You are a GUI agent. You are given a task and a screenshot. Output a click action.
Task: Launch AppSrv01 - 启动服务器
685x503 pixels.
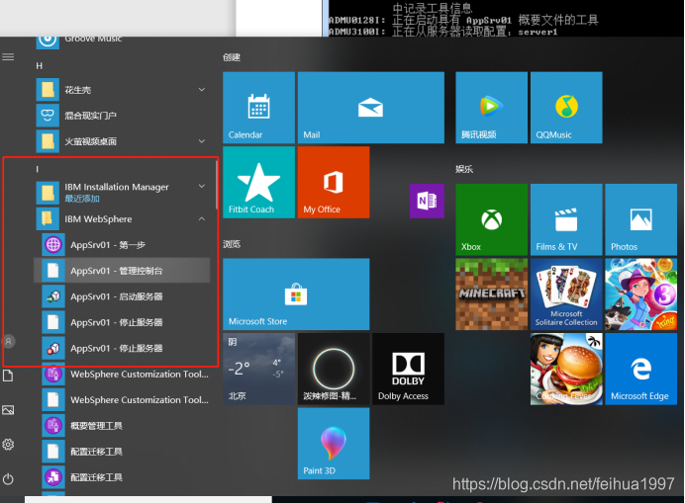pyautogui.click(x=122, y=296)
